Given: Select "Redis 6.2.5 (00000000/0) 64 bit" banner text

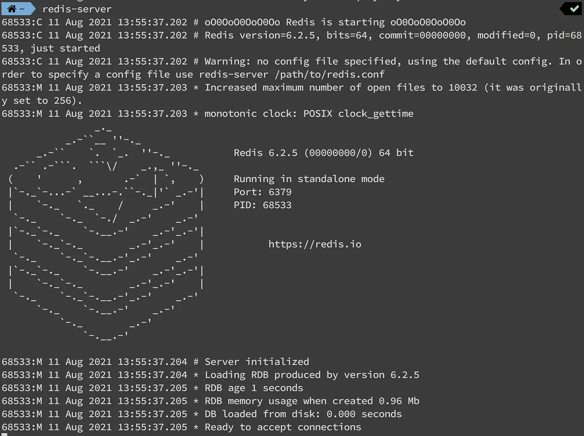Looking at the screenshot, I should pos(324,153).
